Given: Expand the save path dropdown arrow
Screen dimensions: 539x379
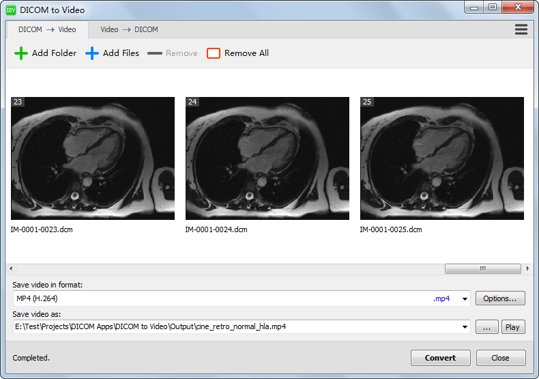Looking at the screenshot, I should point(465,327).
